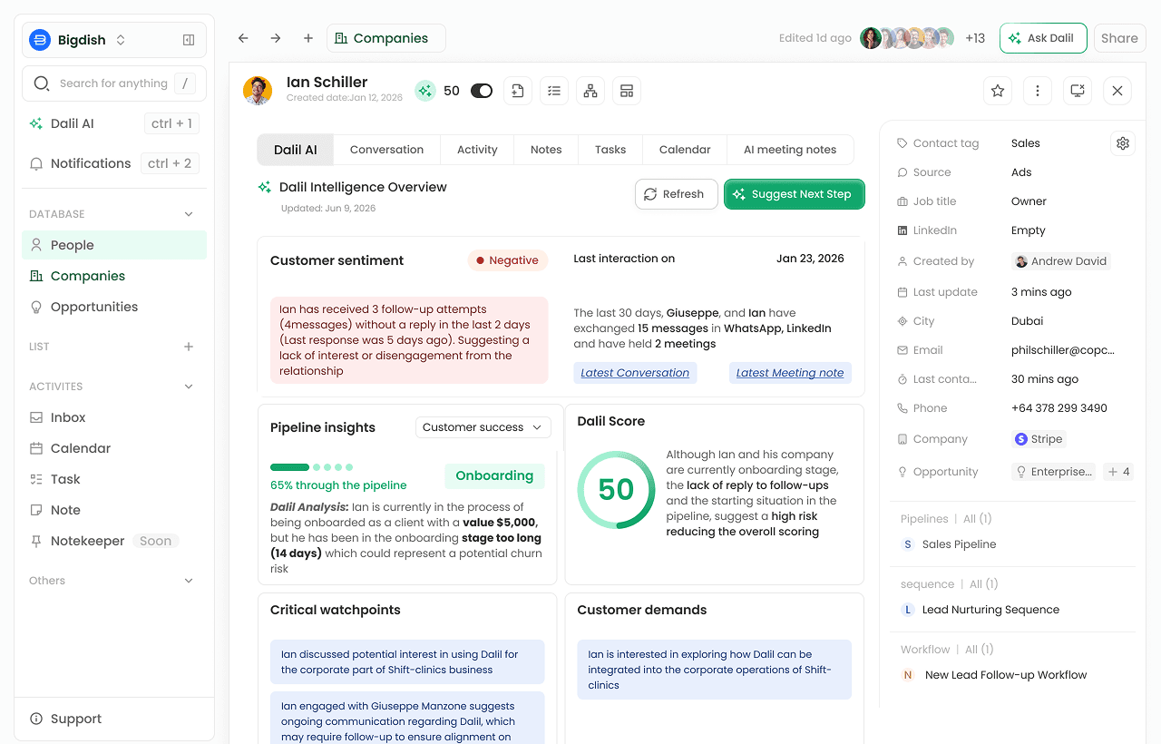Click Suggest Next Step button

795,194
